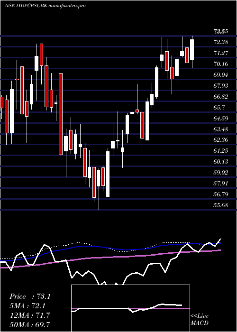This screenshot has width=237, height=332.
Task: Select the 55.68 price axis label
Action: point(221,205)
